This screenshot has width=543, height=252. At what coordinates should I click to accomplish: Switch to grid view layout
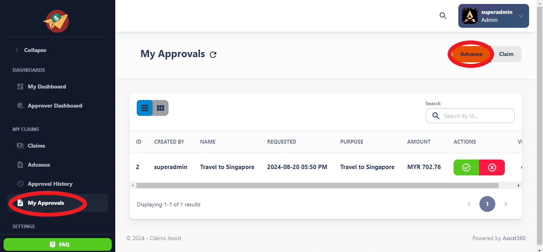[x=161, y=108]
